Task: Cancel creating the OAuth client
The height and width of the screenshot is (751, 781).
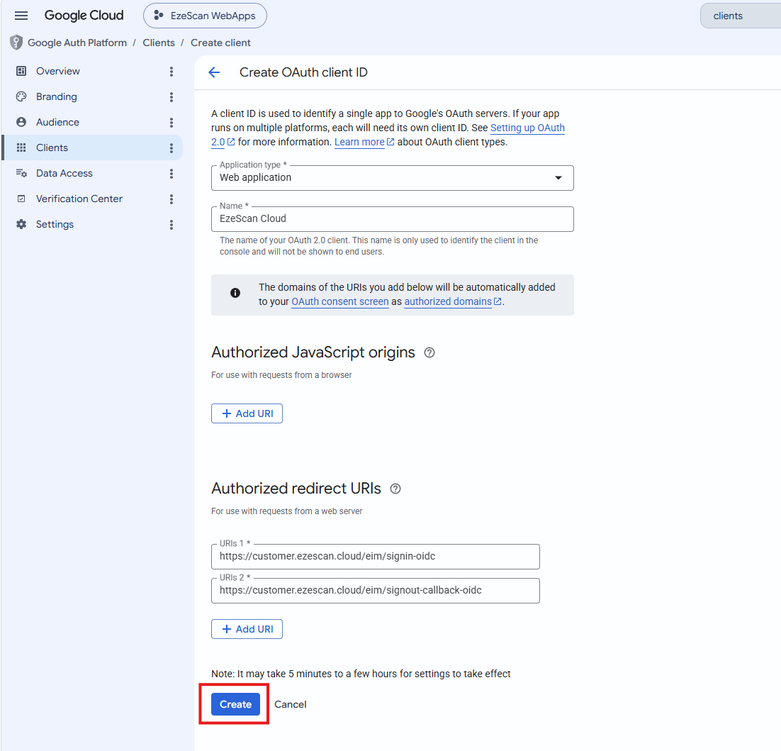Action: pos(291,704)
